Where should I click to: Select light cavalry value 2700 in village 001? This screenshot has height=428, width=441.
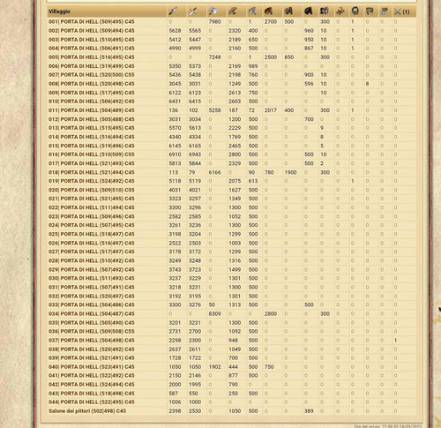(271, 22)
